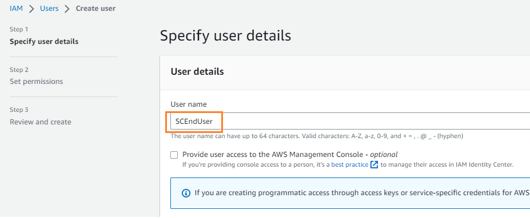The image size is (530, 218).
Task: Open the best practice link
Action: (x=349, y=165)
